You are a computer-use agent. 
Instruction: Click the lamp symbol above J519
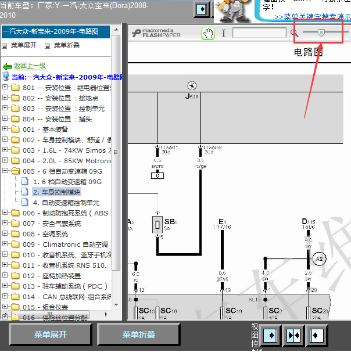point(192,86)
